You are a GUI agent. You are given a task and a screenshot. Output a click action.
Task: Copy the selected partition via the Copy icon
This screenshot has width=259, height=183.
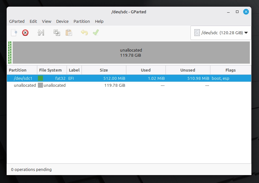pyautogui.click(x=57, y=33)
